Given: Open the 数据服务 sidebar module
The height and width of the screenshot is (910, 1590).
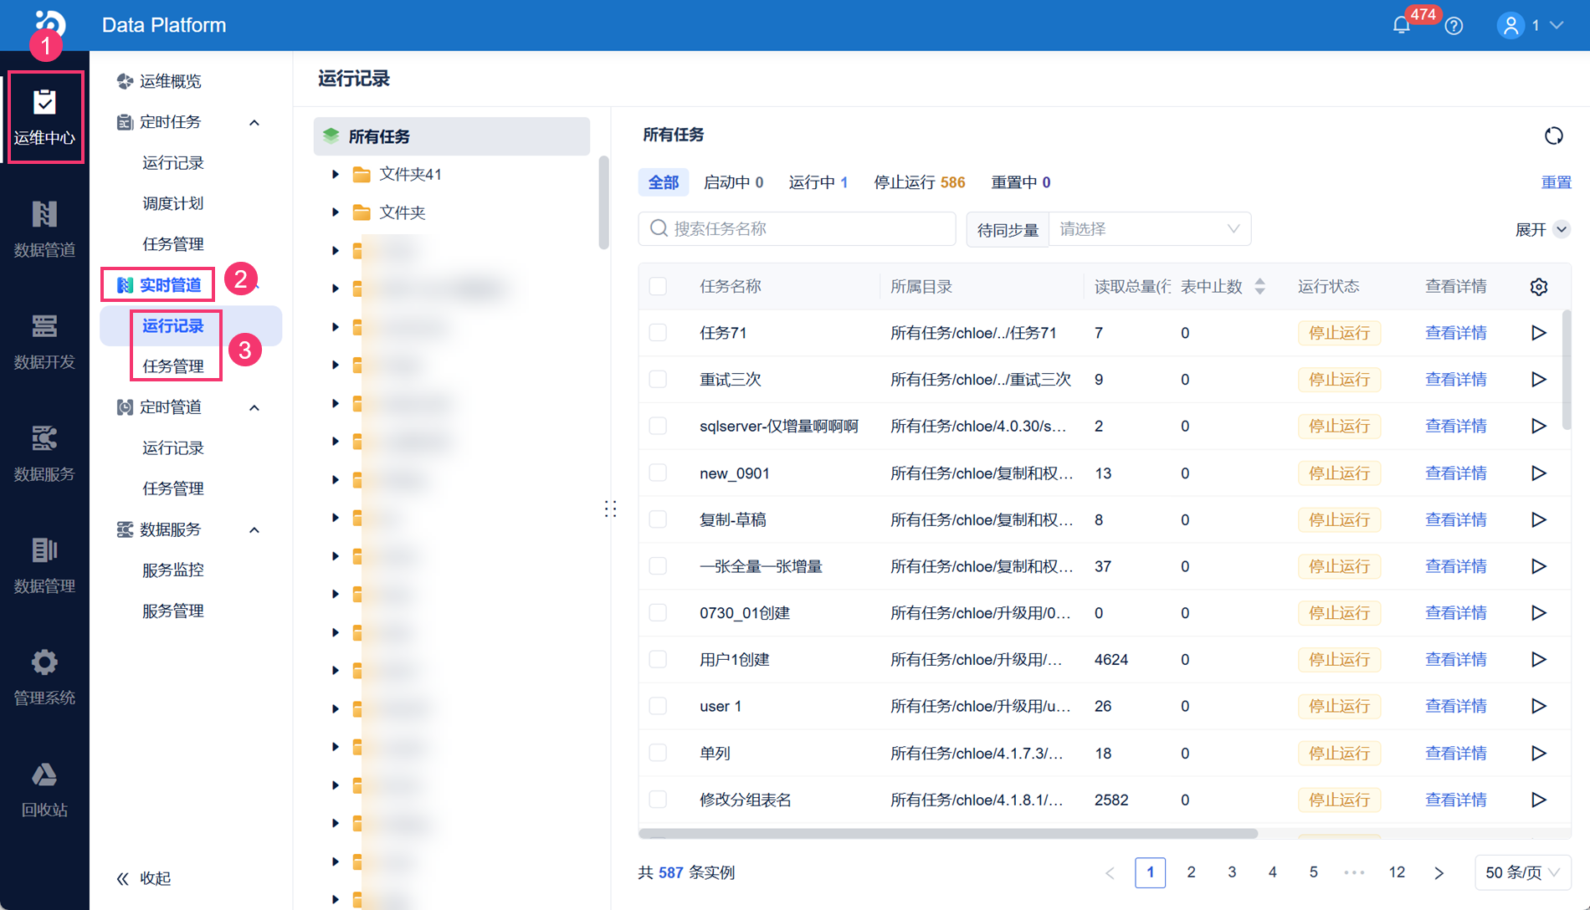Looking at the screenshot, I should click(44, 452).
